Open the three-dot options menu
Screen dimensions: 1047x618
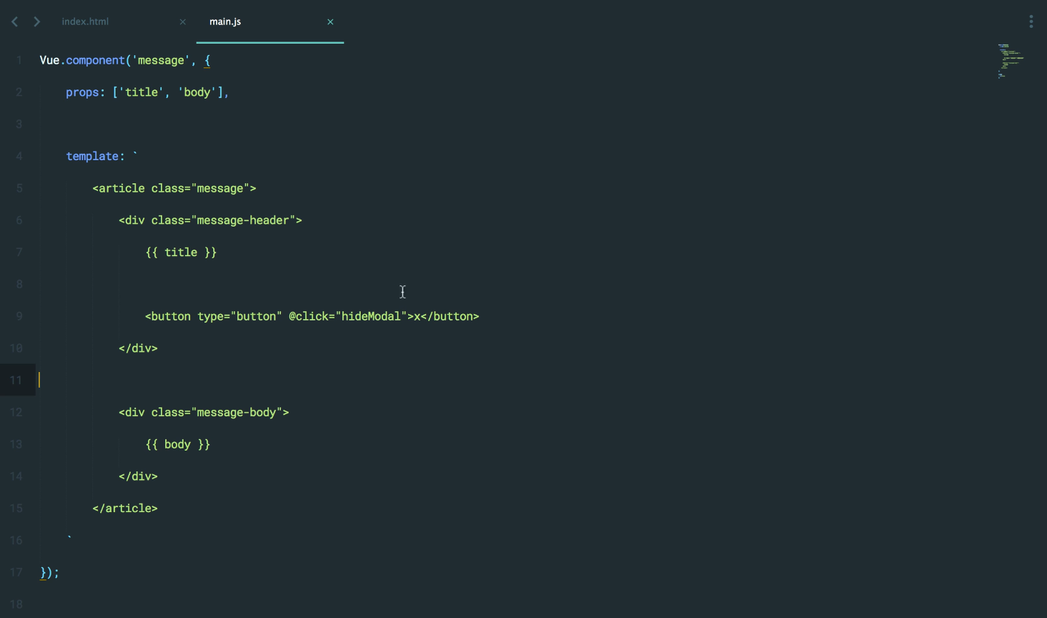coord(1031,21)
